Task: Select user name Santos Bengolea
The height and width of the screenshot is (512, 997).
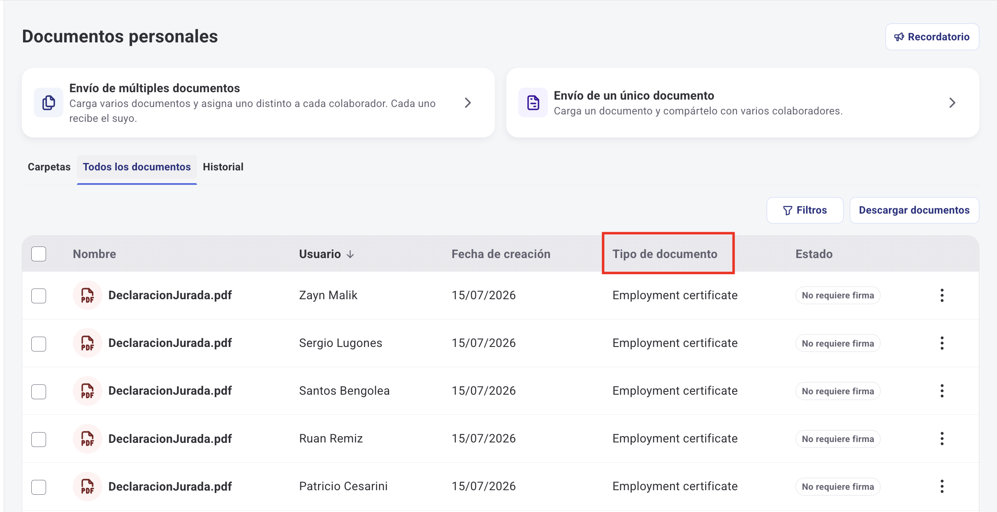Action: (x=344, y=391)
